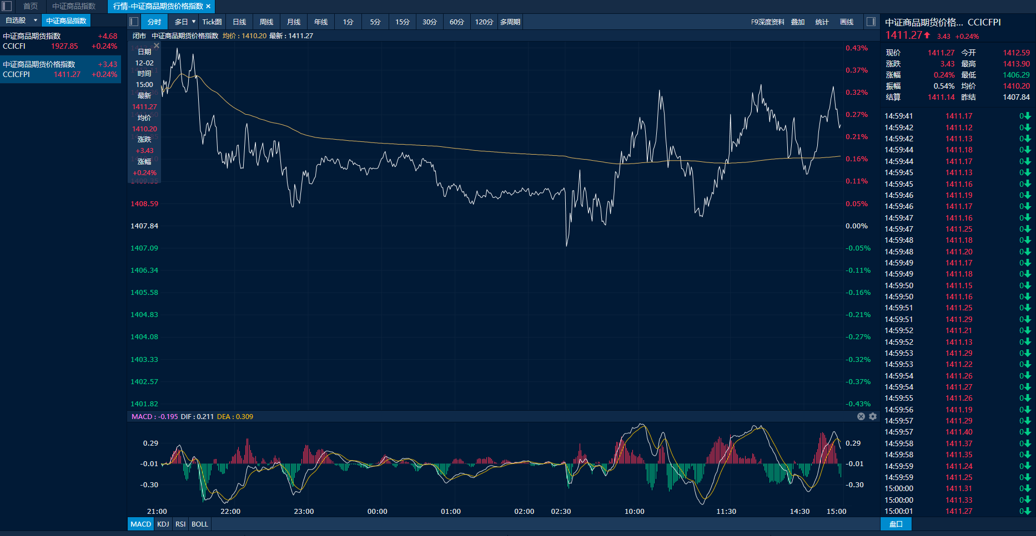Select 15分 period
The height and width of the screenshot is (536, 1036).
tap(403, 22)
